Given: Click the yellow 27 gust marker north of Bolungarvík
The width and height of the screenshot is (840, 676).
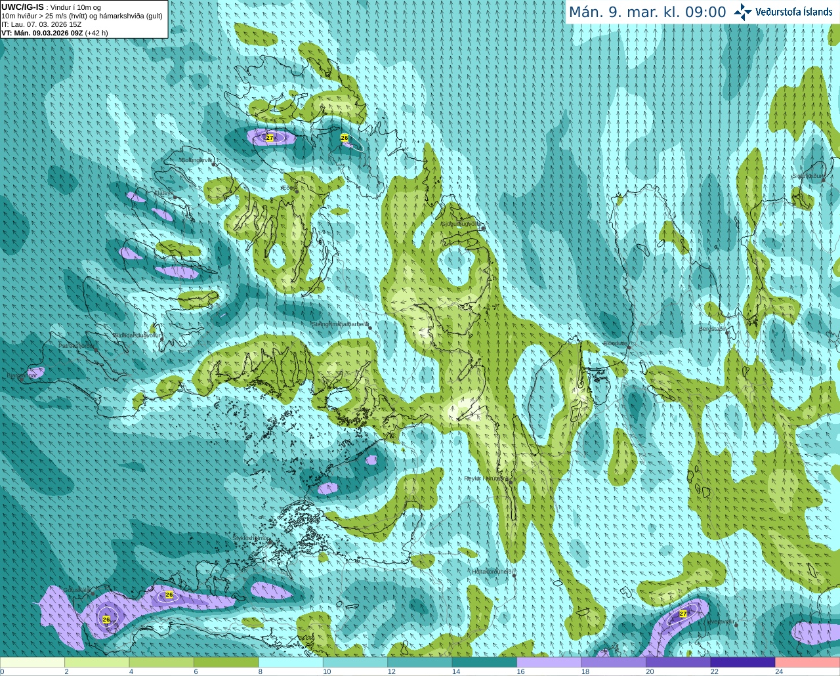Looking at the screenshot, I should (x=270, y=138).
